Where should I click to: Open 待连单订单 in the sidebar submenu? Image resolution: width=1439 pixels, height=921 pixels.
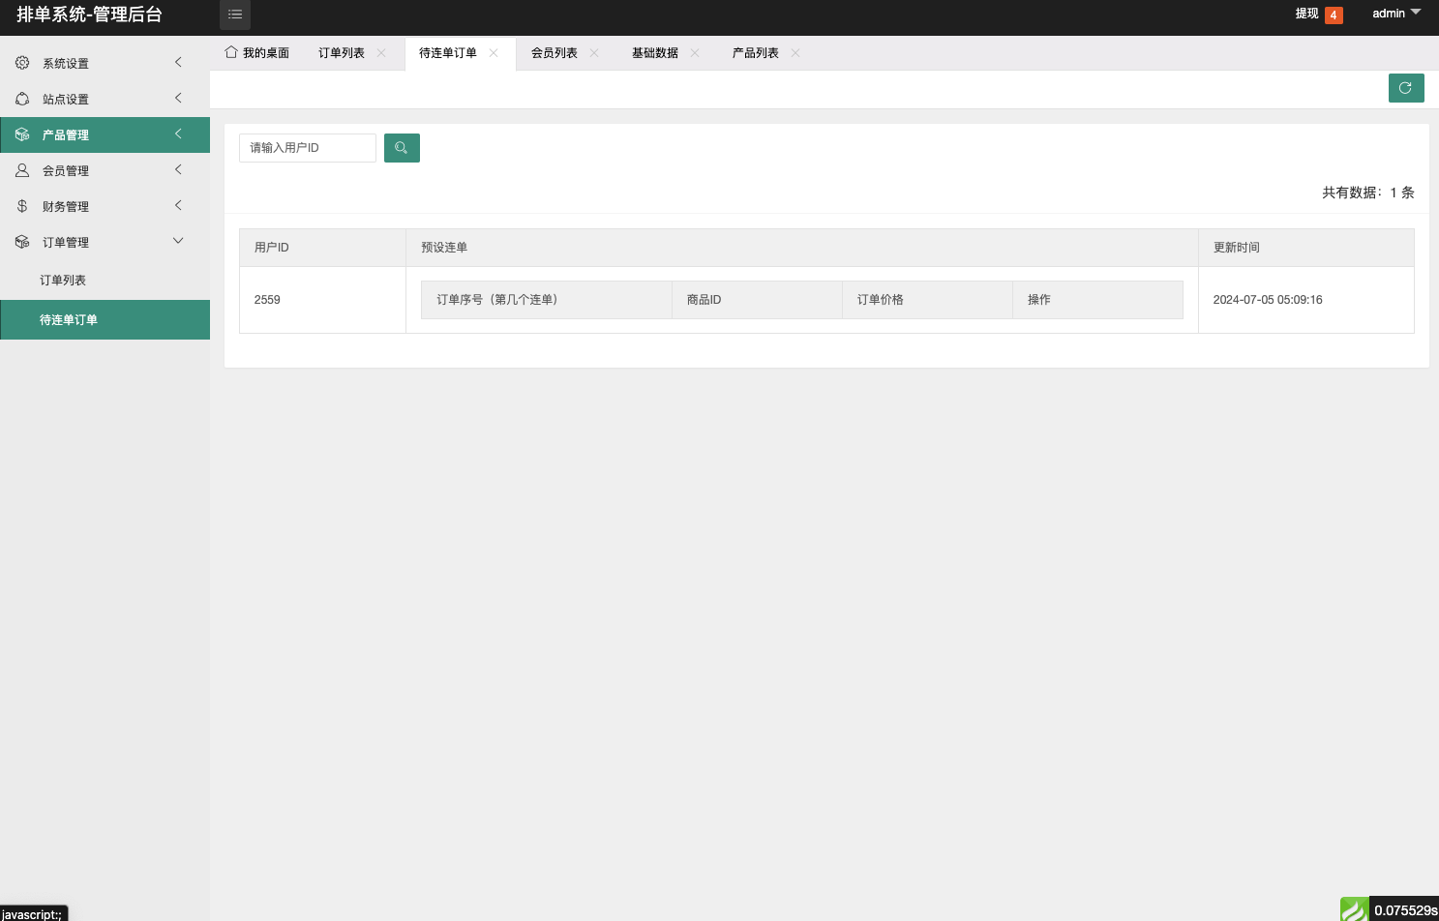[x=105, y=320]
